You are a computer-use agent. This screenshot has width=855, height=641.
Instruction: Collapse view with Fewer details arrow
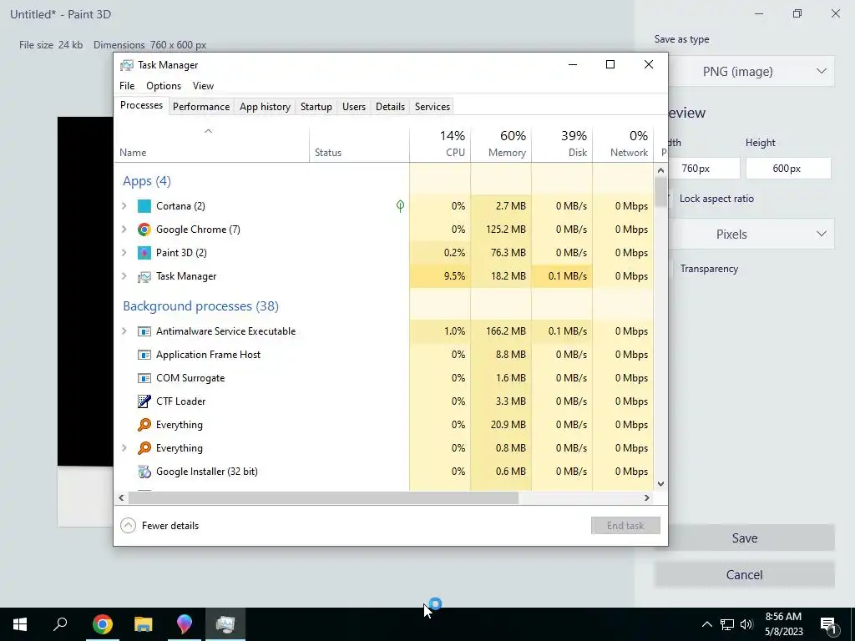[128, 526]
